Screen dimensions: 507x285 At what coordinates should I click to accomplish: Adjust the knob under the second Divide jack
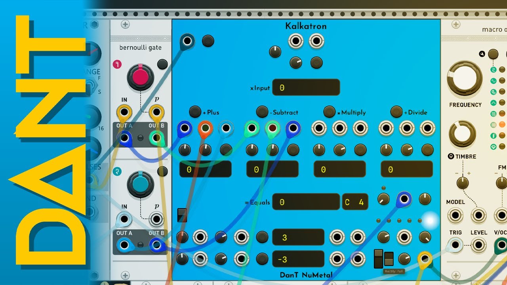click(x=407, y=149)
